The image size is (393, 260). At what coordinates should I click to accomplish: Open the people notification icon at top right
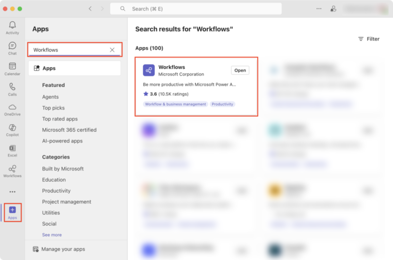click(x=333, y=9)
